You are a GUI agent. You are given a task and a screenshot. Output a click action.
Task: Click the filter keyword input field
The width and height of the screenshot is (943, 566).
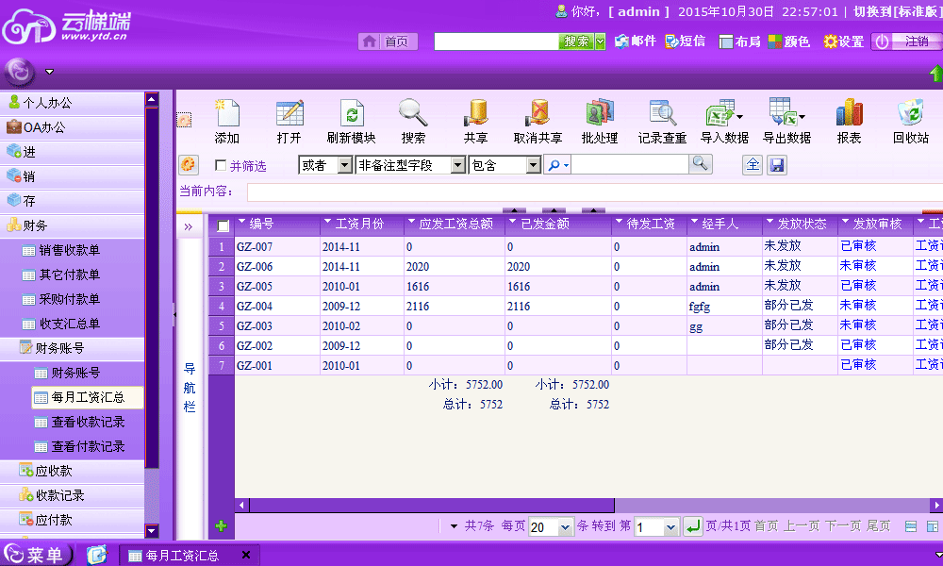630,165
